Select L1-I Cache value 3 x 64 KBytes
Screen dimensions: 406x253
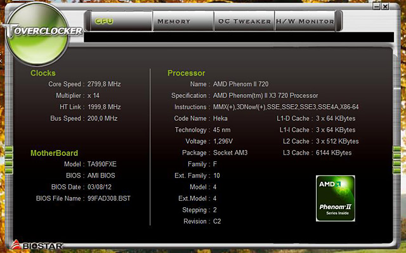336,130
